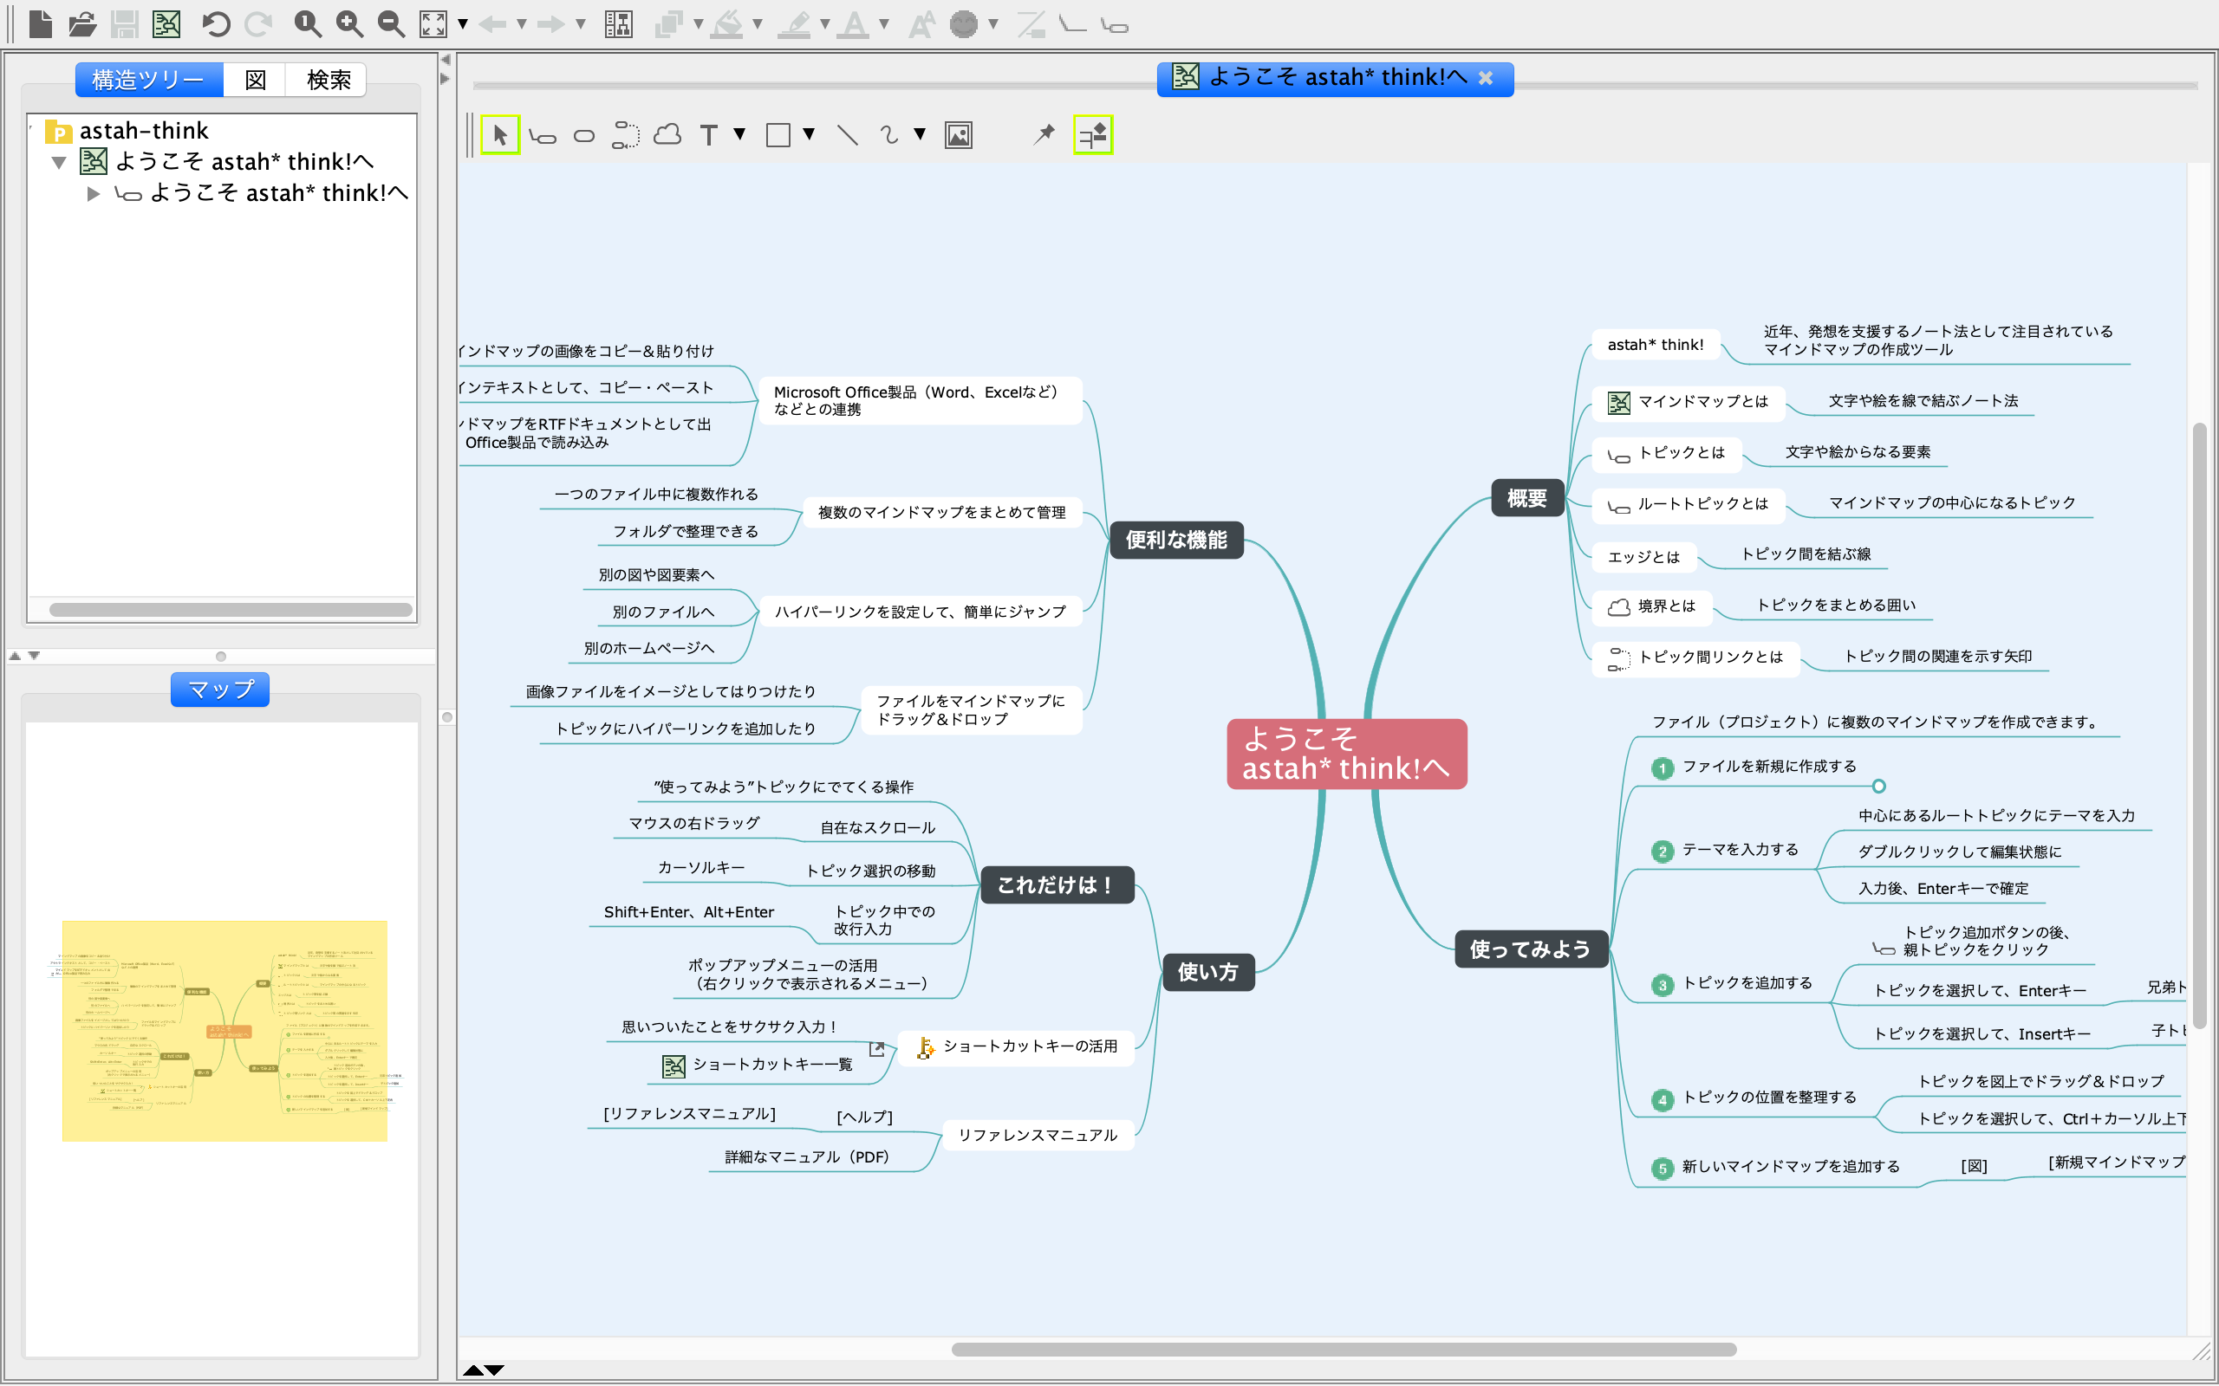The image size is (2219, 1386).
Task: Click the redo icon in top toolbar
Action: [x=258, y=24]
